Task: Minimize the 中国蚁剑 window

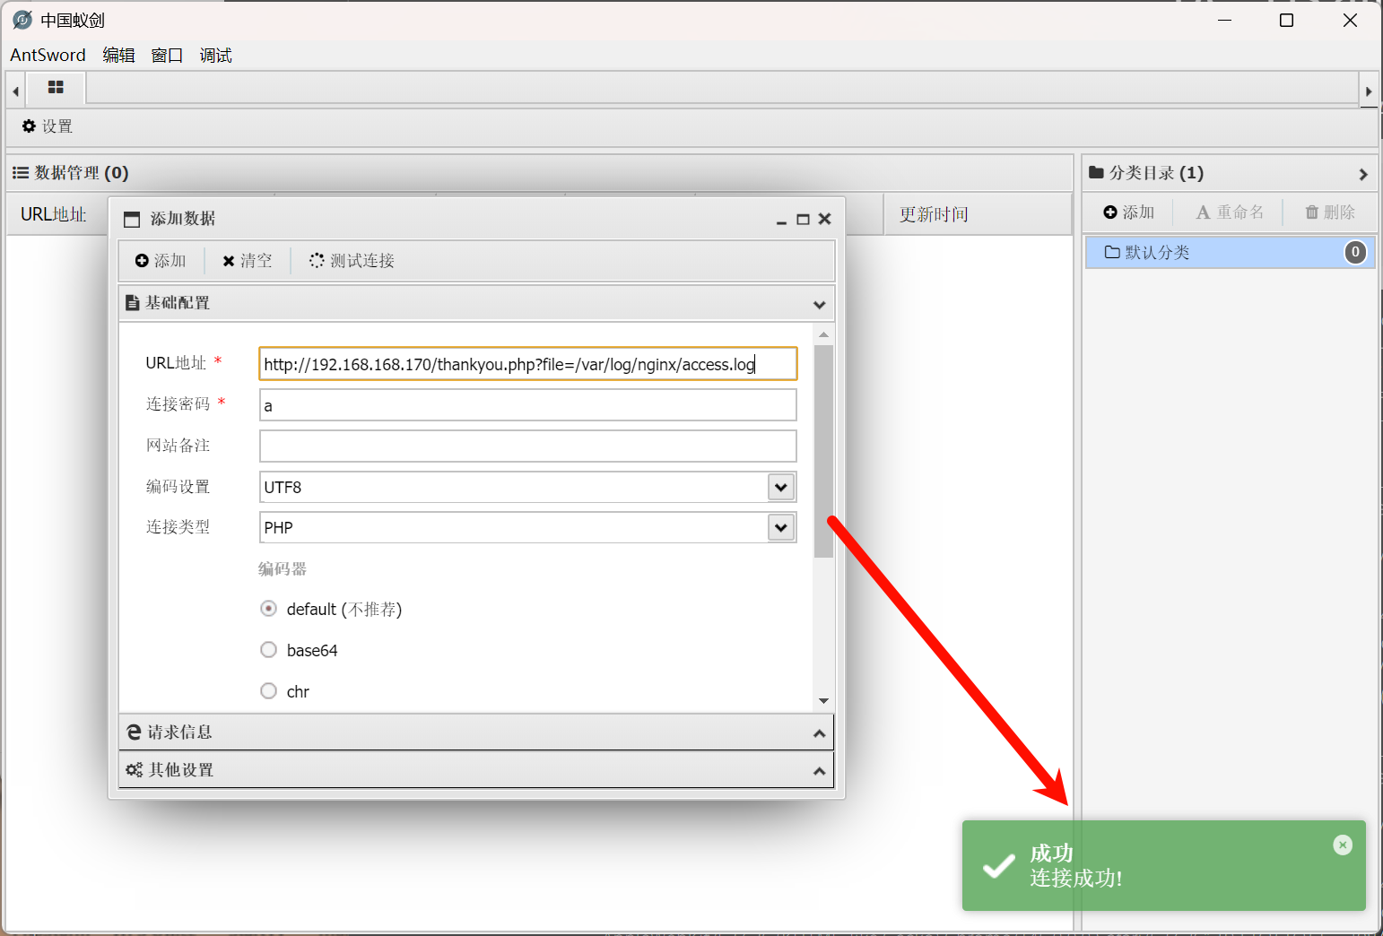Action: (x=1225, y=20)
